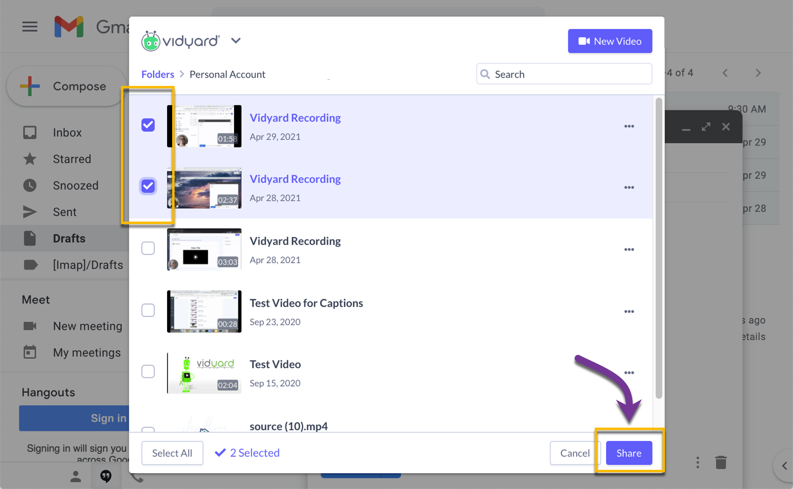Uncheck the 02:37 Vidyard Recording checkbox
This screenshot has width=793, height=489.
pyautogui.click(x=148, y=186)
